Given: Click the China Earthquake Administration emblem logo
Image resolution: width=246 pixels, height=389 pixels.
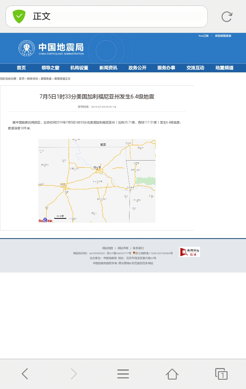Looking at the screenshot, I should pos(27,48).
